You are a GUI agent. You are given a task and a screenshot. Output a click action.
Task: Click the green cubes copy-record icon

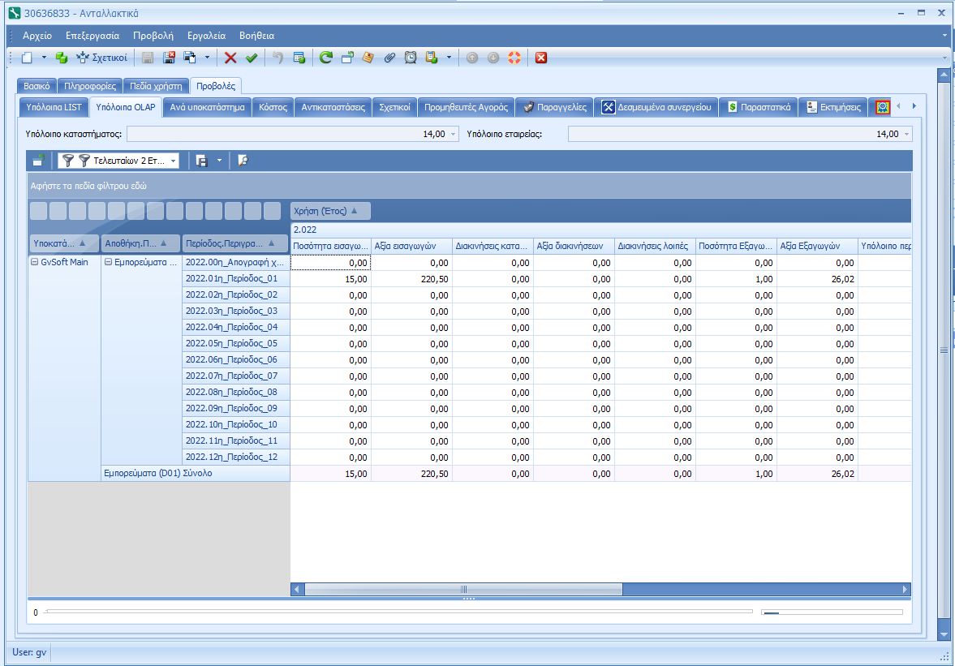tap(62, 58)
